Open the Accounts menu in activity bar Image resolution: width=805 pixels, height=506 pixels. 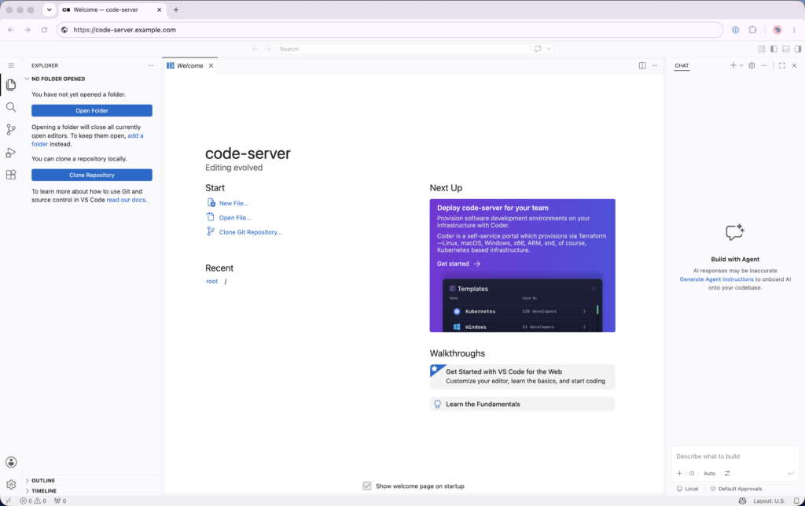[x=11, y=463]
